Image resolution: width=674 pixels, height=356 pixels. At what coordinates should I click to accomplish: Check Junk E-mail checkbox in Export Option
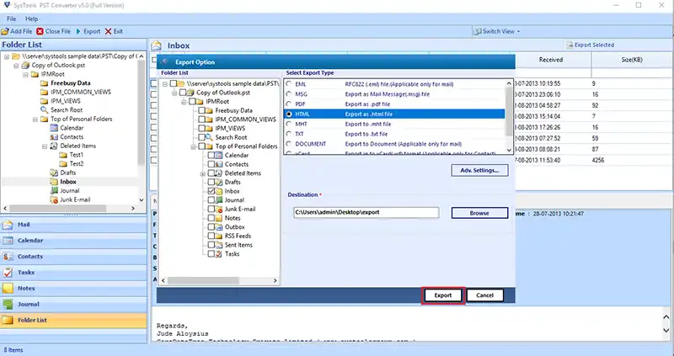pos(211,209)
